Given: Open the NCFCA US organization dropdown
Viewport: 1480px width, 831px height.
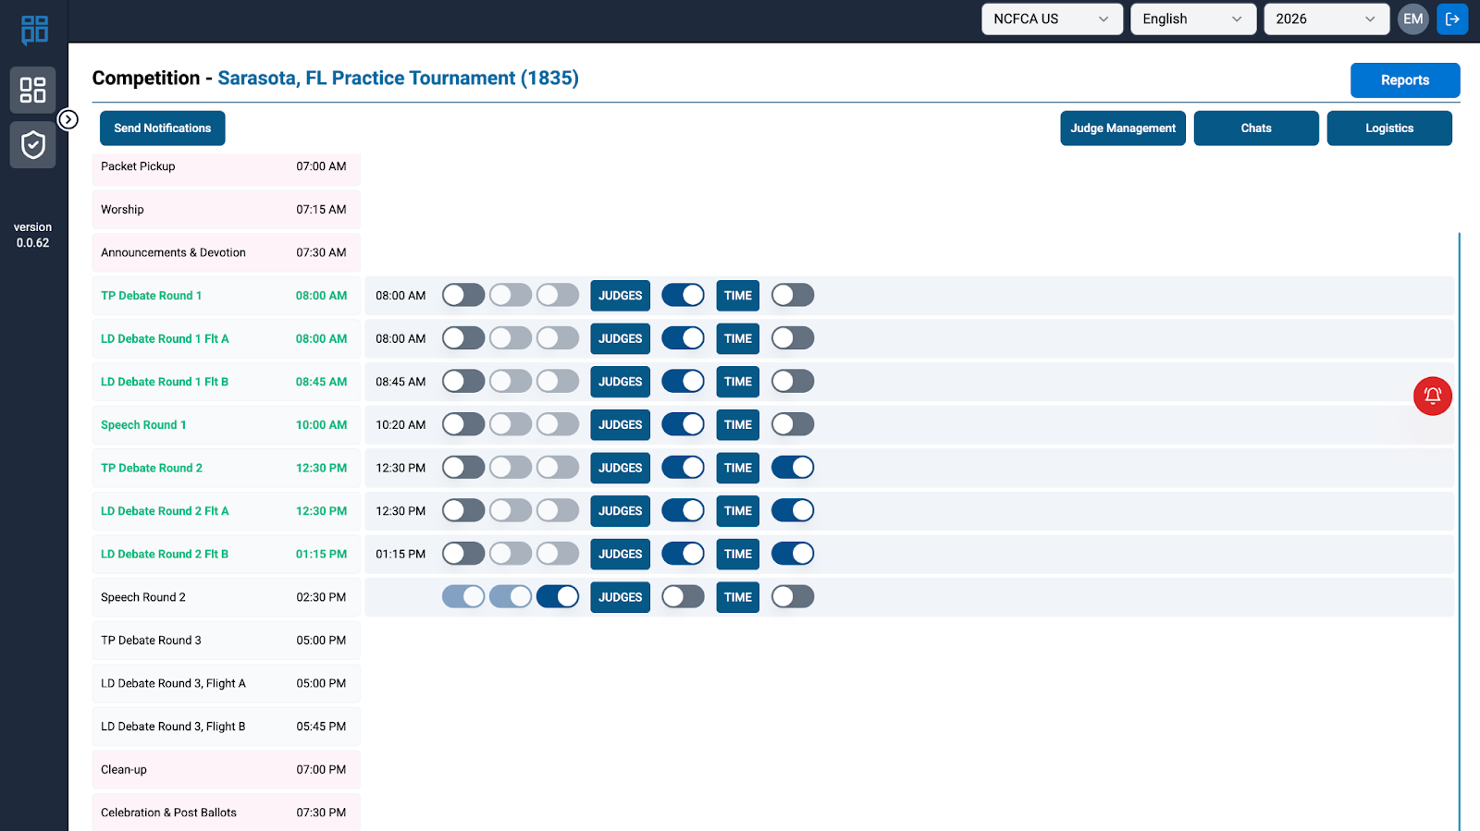Looking at the screenshot, I should 1052,18.
